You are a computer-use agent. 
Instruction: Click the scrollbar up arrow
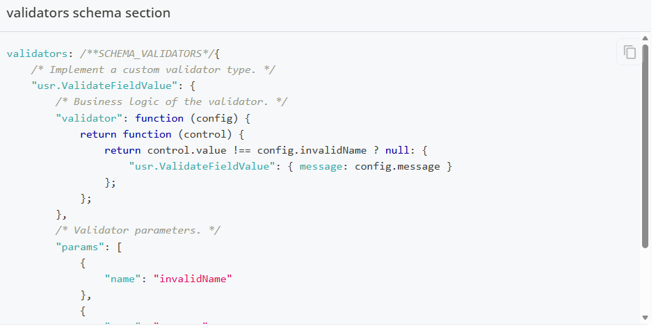(646, 38)
